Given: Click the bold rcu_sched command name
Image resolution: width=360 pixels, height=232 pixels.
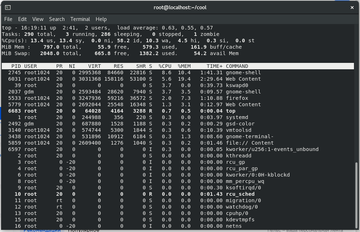Looking at the screenshot, I should (240, 194).
